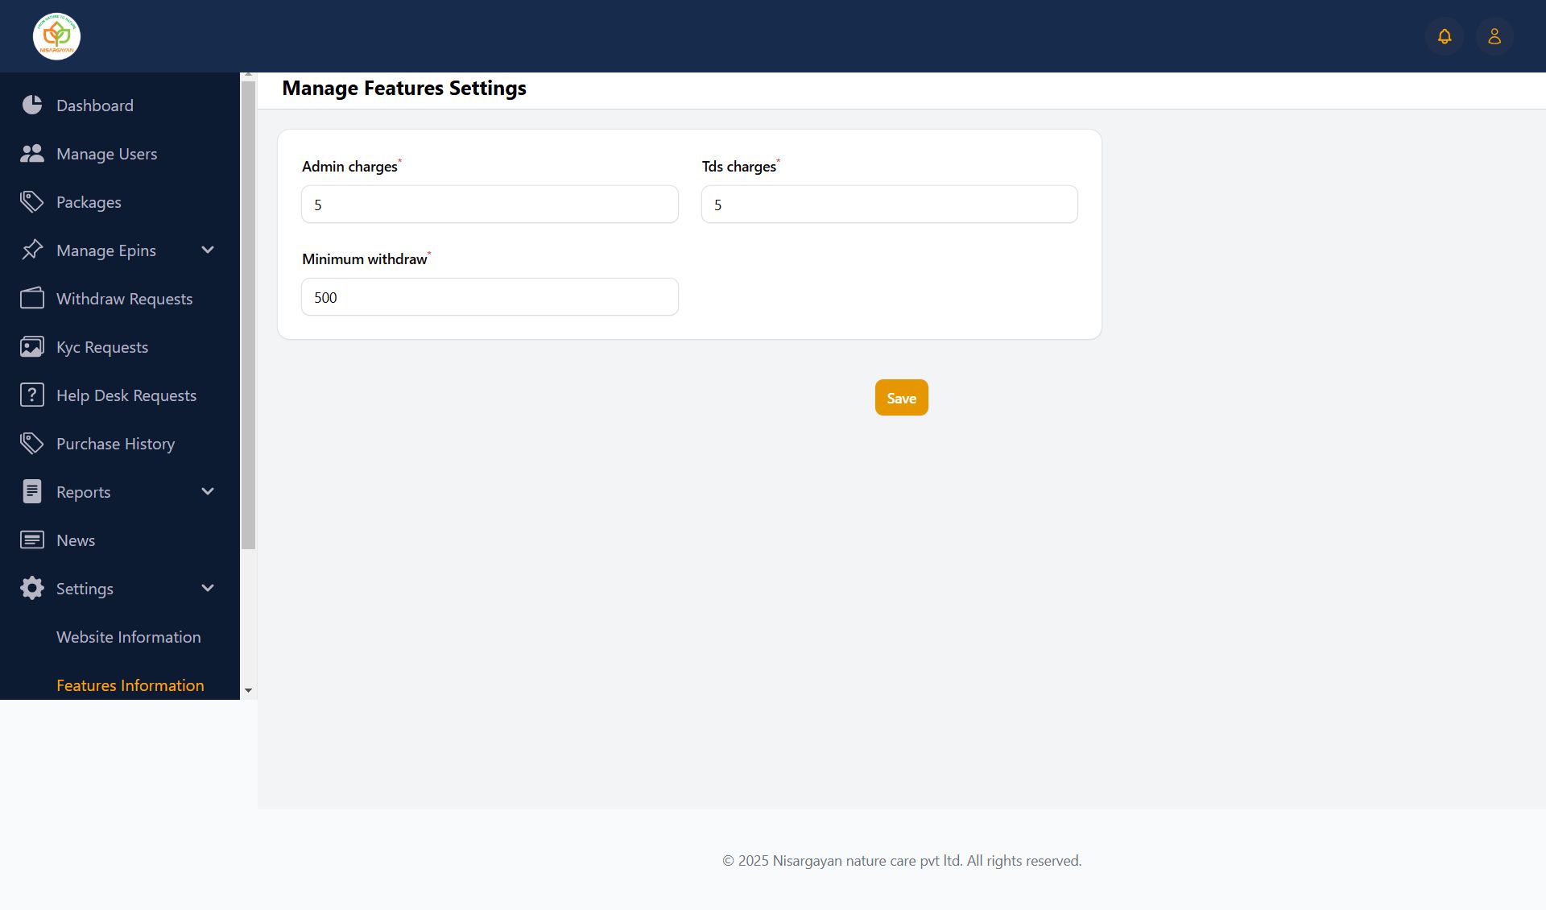Click the Withdraw Requests wallet icon
Image resolution: width=1546 pixels, height=910 pixels.
(32, 299)
